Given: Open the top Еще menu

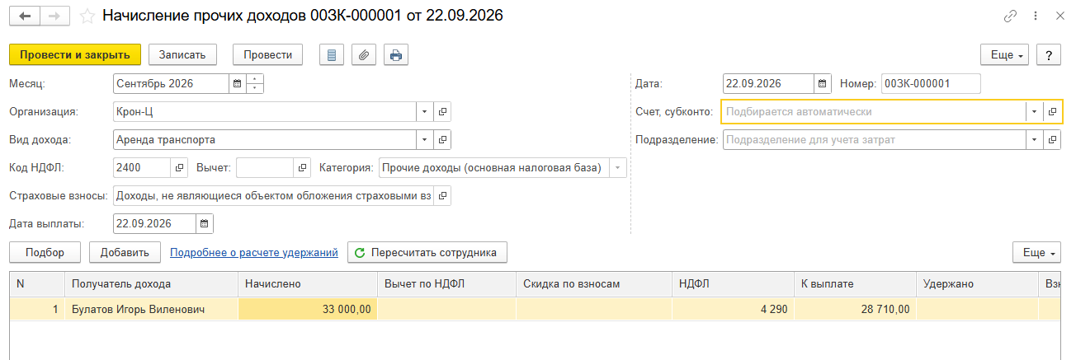Looking at the screenshot, I should point(1004,55).
